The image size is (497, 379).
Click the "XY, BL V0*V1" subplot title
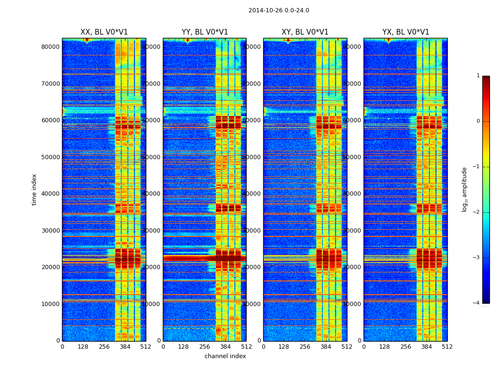point(305,32)
